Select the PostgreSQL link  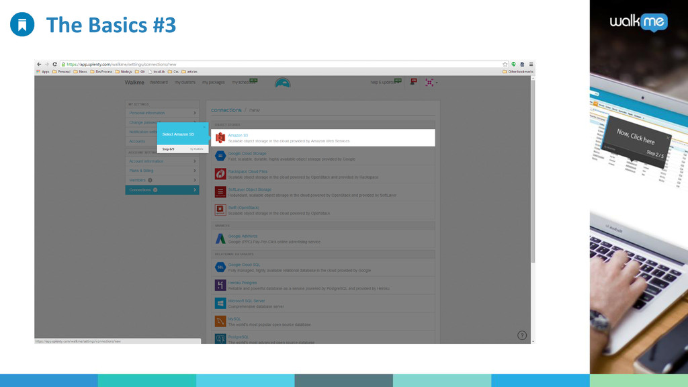pyautogui.click(x=239, y=337)
